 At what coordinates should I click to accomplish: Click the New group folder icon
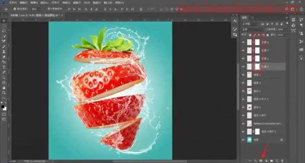(272, 161)
